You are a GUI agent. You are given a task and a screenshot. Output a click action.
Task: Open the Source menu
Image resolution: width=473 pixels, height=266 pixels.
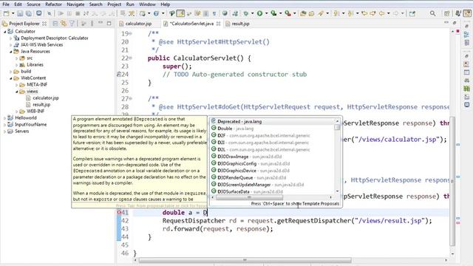coord(33,4)
